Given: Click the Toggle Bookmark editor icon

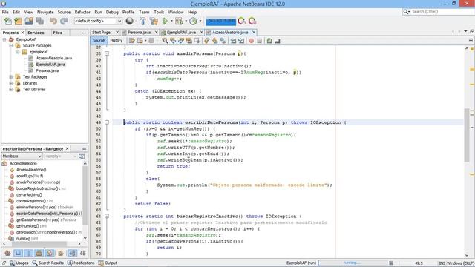Looking at the screenshot, I should coord(223,41).
